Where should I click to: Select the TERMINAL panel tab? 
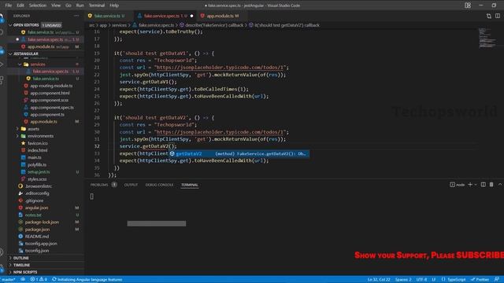[190, 185]
